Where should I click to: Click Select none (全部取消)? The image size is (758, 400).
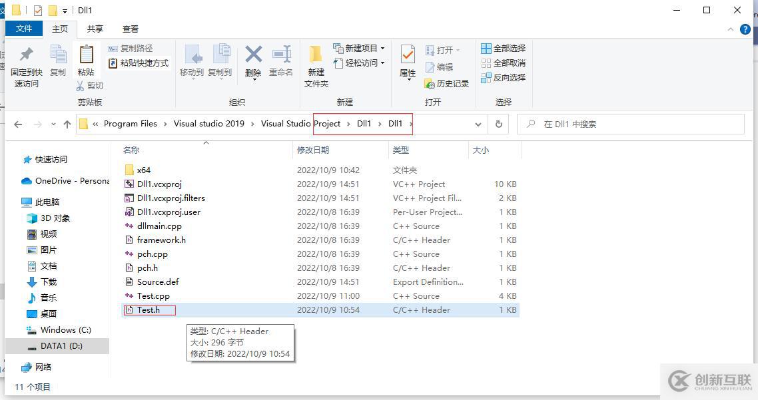pyautogui.click(x=504, y=63)
